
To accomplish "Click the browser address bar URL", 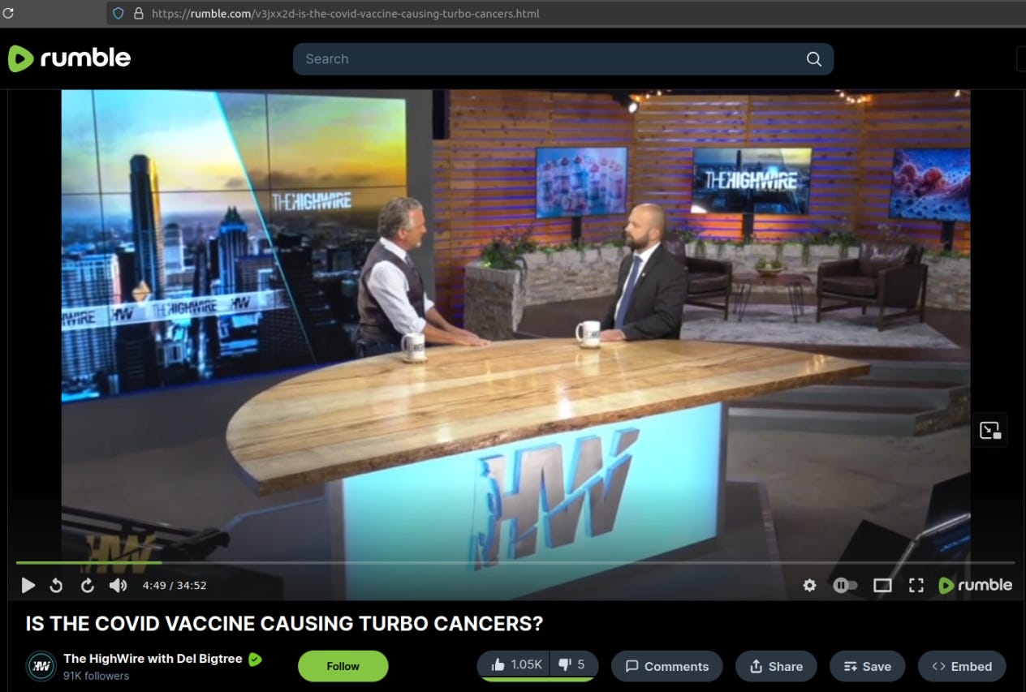I will pos(345,13).
